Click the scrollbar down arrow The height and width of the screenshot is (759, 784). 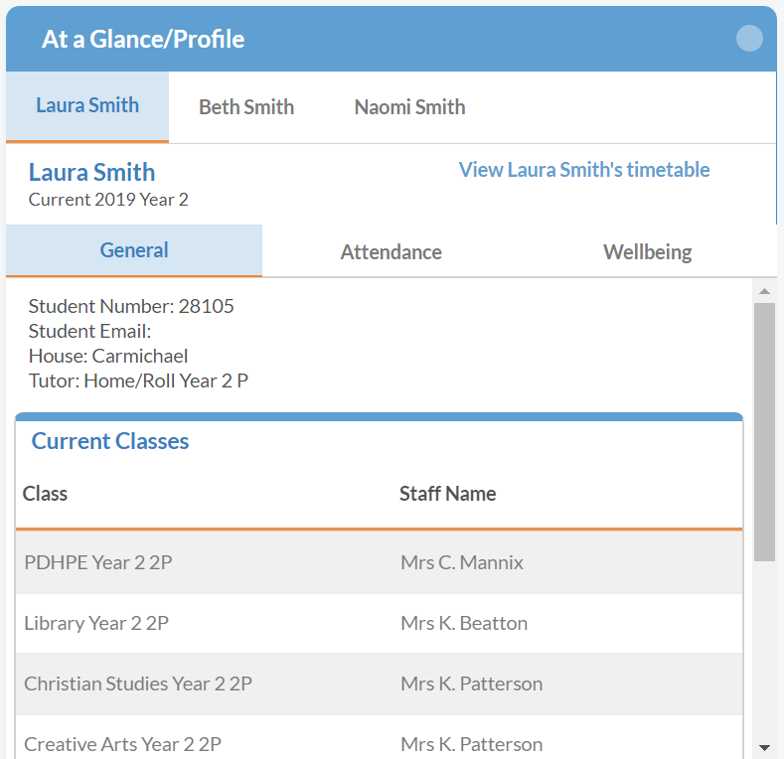click(x=764, y=746)
